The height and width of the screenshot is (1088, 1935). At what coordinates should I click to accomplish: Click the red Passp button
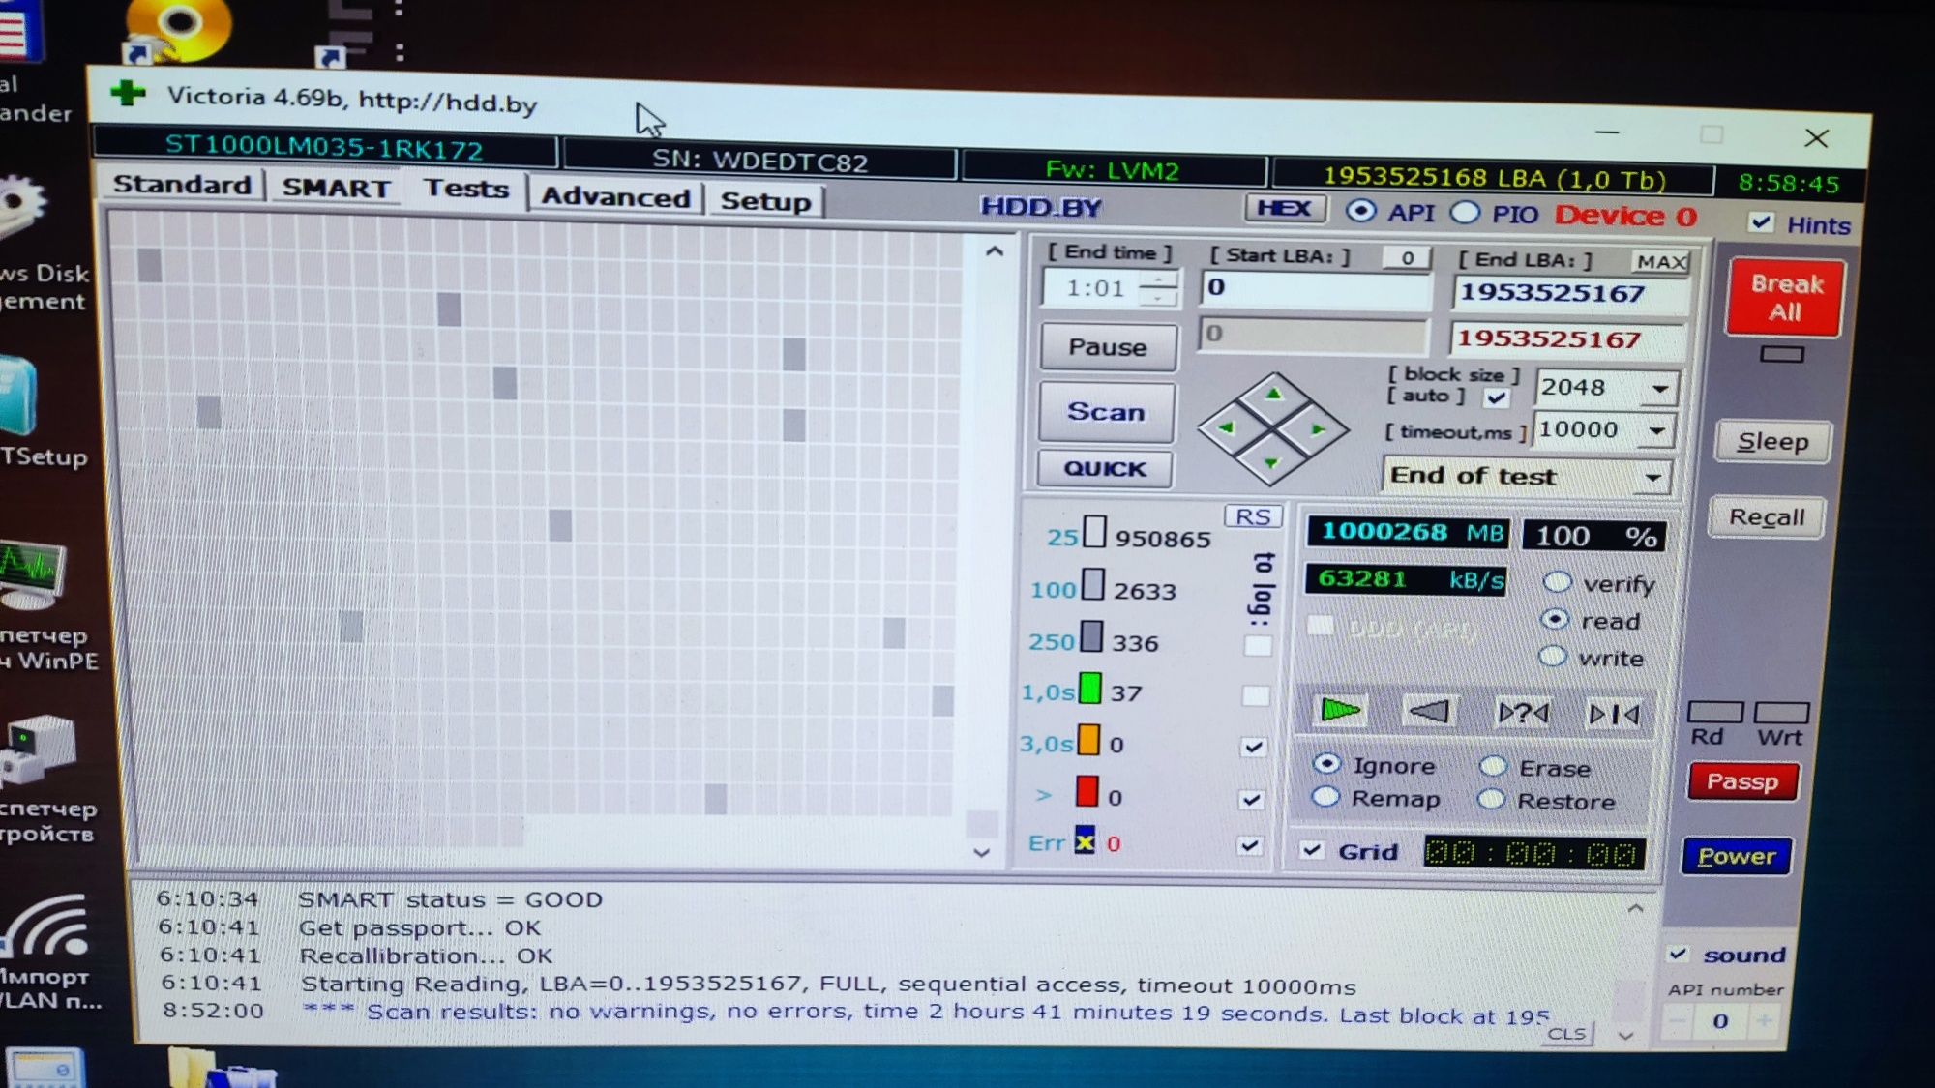[x=1741, y=781]
